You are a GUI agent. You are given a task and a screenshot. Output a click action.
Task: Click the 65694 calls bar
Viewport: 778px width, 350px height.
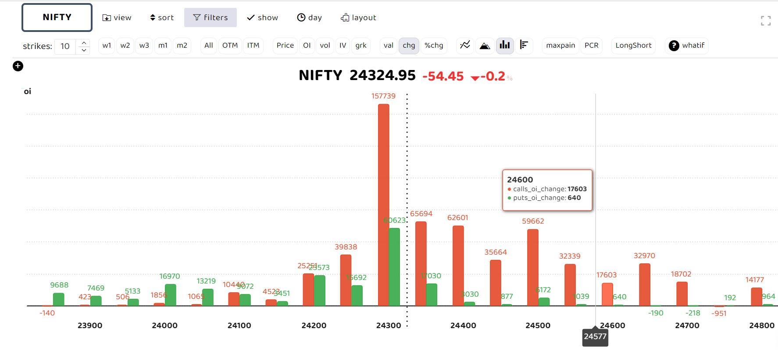(421, 264)
